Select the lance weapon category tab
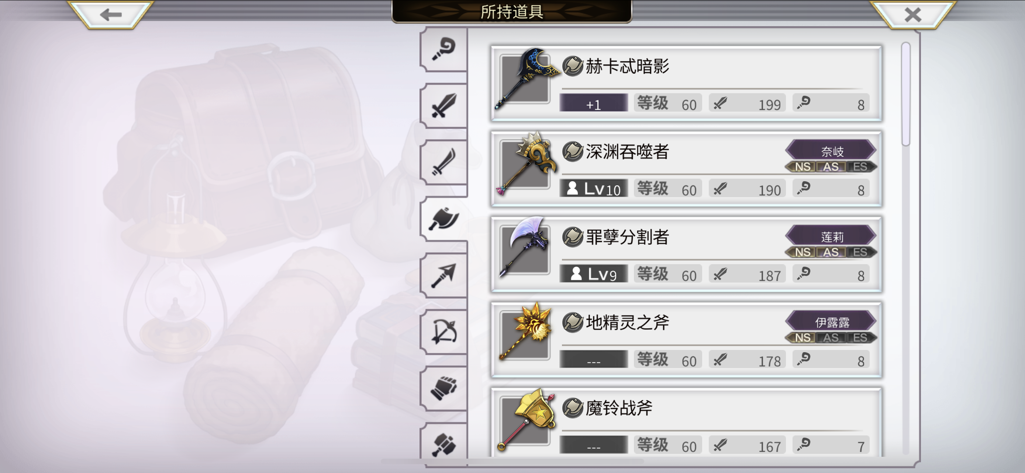Screen dimensions: 1025x473 [x=444, y=275]
